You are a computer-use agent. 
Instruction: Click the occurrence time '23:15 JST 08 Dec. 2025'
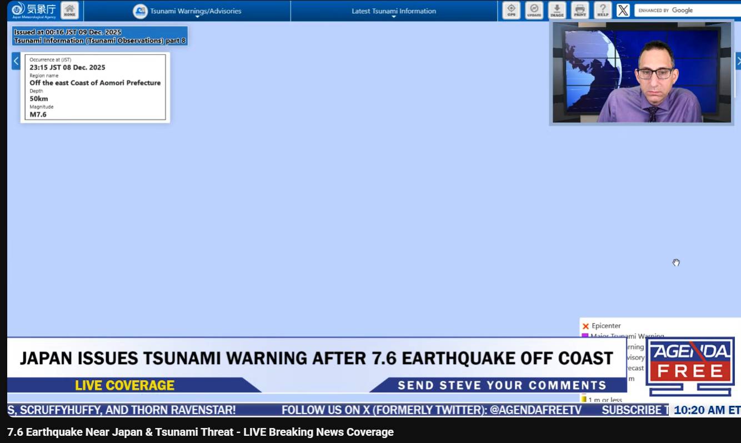(67, 68)
